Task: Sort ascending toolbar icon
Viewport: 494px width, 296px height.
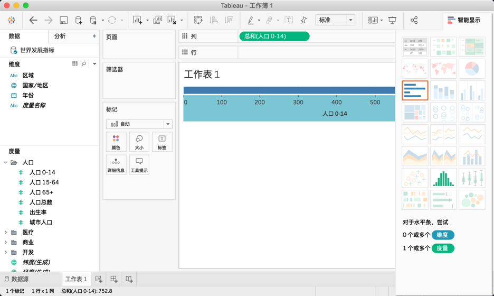Action: pyautogui.click(x=214, y=20)
